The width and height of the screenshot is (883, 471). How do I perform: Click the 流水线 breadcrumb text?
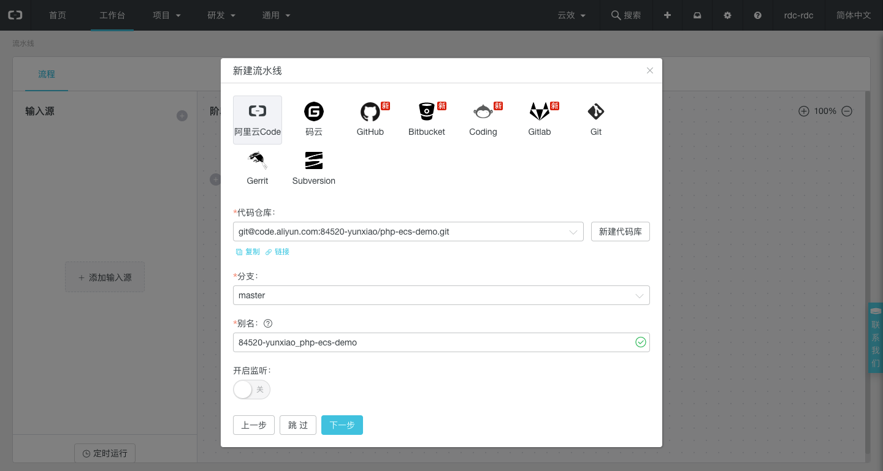tap(23, 43)
